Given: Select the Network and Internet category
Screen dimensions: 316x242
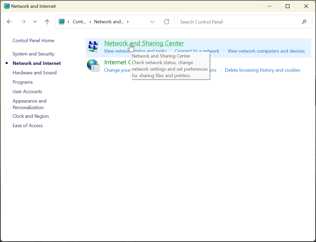Looking at the screenshot, I should click(36, 63).
